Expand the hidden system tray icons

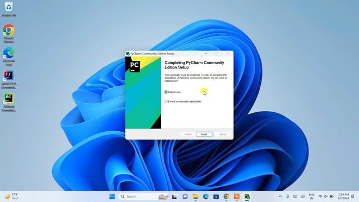(280, 196)
